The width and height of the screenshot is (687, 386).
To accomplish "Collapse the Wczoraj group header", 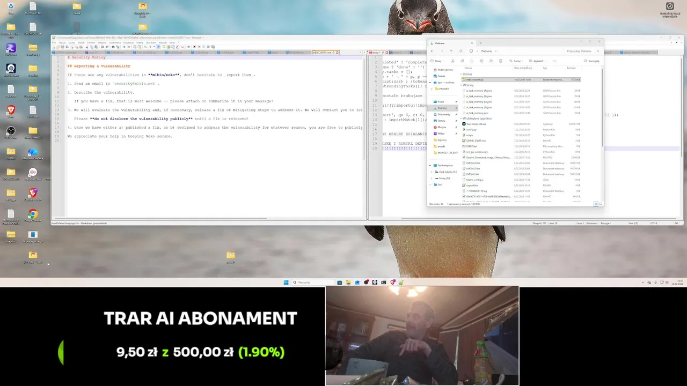I will 461,85.
